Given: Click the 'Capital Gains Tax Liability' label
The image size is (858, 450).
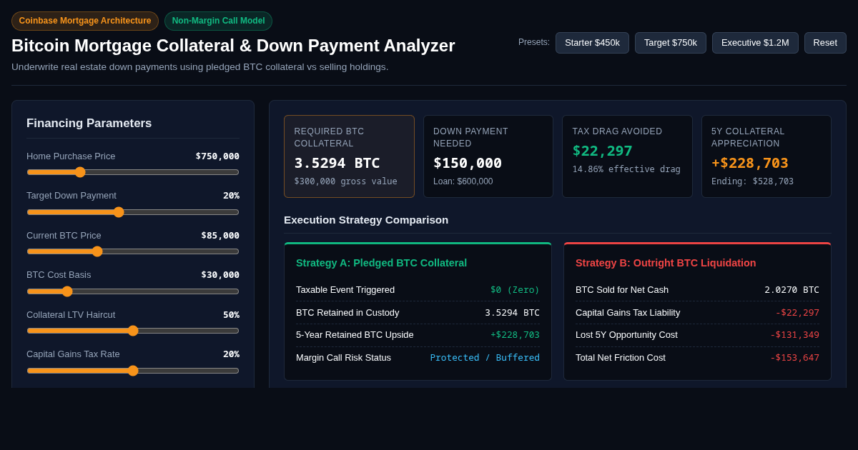Looking at the screenshot, I should pos(628,312).
